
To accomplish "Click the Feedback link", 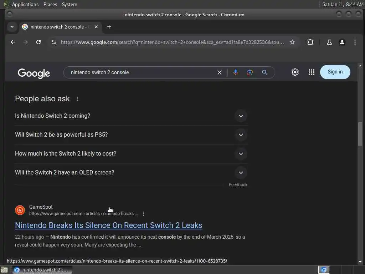I will pyautogui.click(x=238, y=185).
